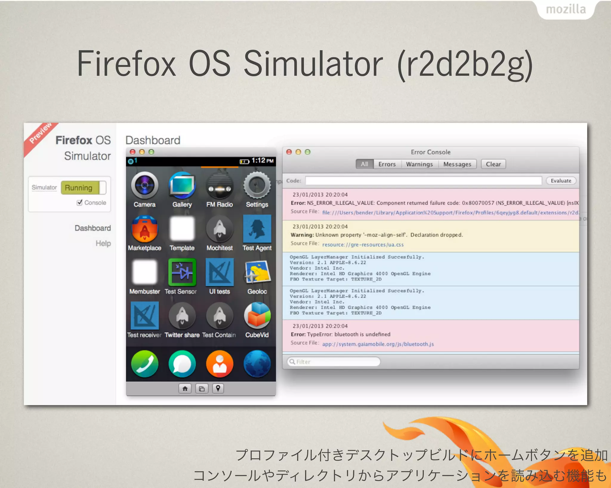Viewport: 611px width, 488px height.
Task: Tap the green Phone dialer icon
Action: (x=145, y=364)
